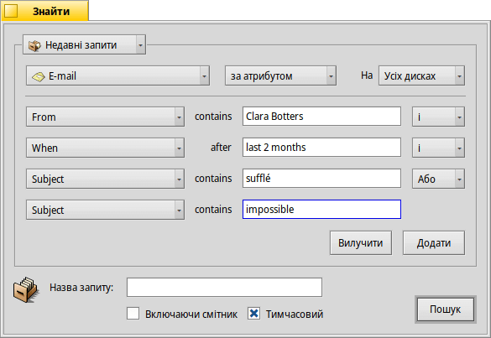
Task: Uncheck the Тимчасовий checkbox
Action: click(254, 314)
